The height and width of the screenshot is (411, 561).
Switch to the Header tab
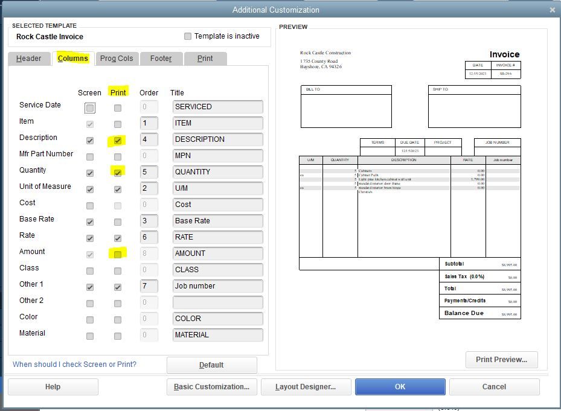[x=28, y=59]
